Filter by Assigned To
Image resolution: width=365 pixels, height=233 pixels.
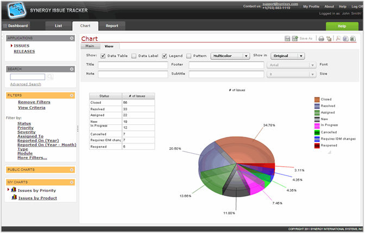[x=30, y=136]
